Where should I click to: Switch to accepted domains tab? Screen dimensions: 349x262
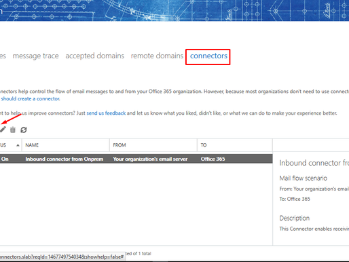point(95,56)
